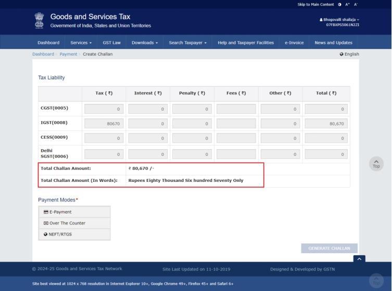Click 'Rupees Eighty Thousand Six hundred Seventy Only'
Screen dimensions: 392x291
(186, 180)
